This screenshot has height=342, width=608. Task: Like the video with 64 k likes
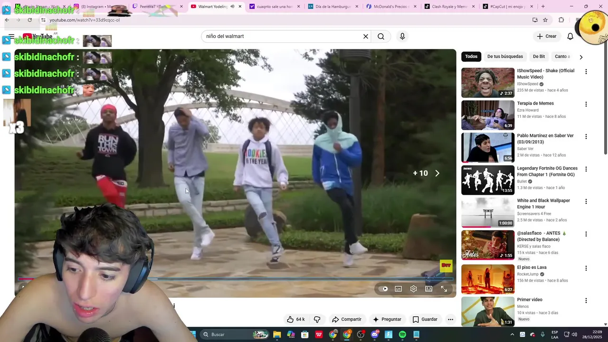[x=296, y=319]
